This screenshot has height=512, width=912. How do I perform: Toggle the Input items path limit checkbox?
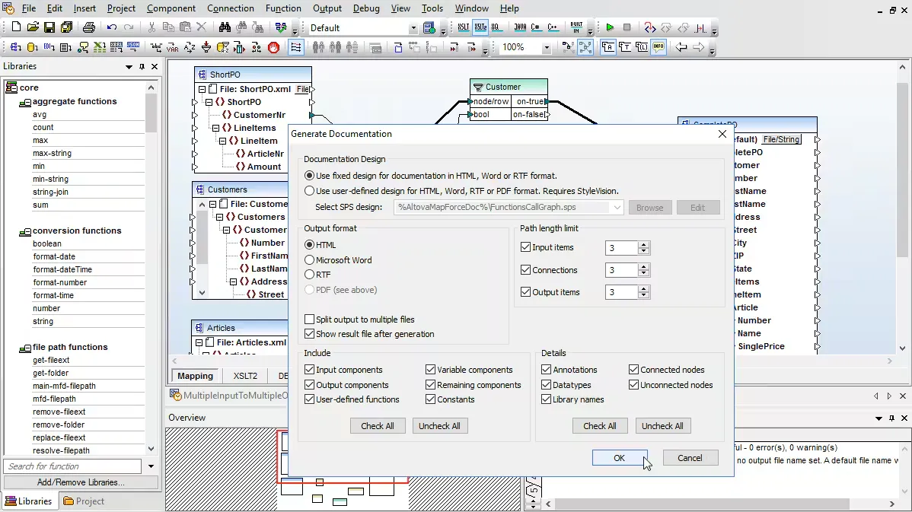526,247
